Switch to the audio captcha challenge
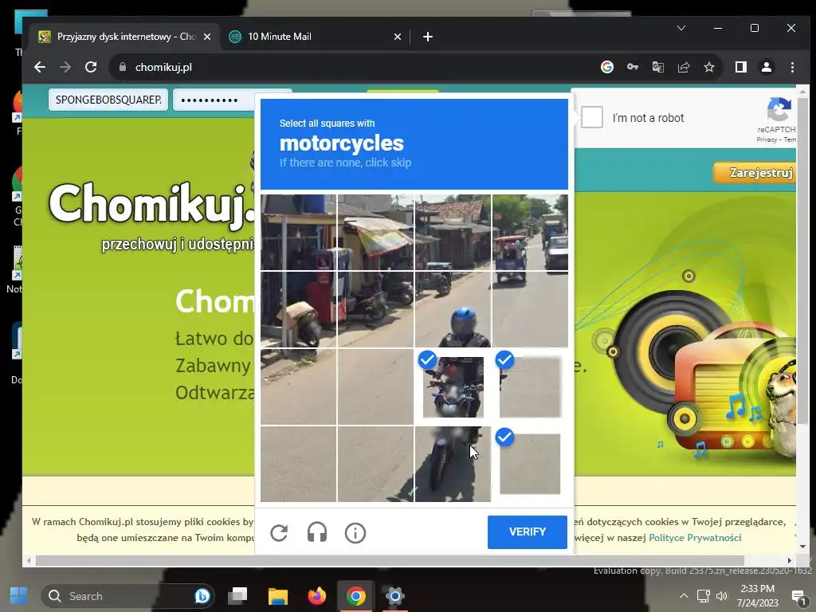Image resolution: width=816 pixels, height=612 pixels. 317,532
